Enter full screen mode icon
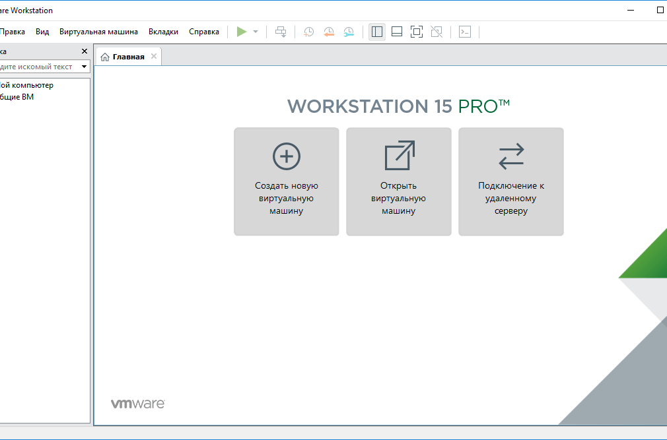 (417, 32)
